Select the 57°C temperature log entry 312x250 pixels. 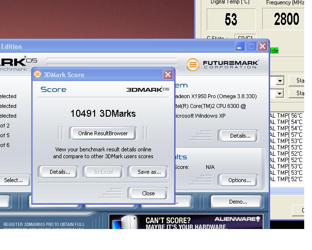(x=287, y=135)
